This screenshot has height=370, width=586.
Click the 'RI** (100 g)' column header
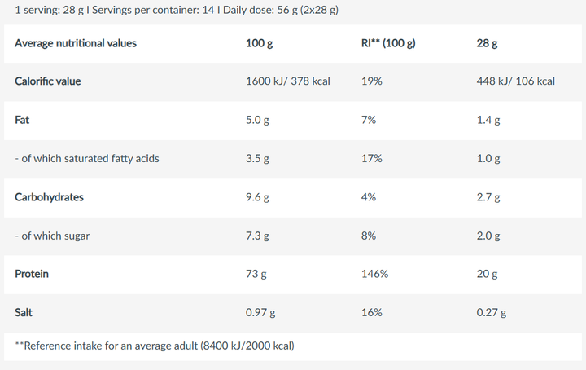coord(388,43)
